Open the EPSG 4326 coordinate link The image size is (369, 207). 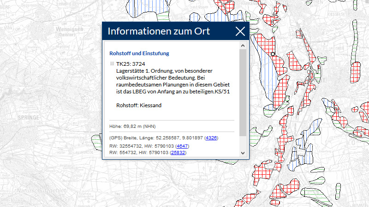(211, 138)
